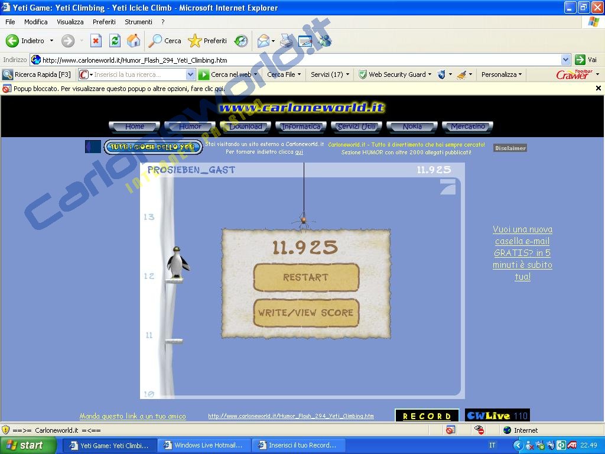Click the Nokia site navigation button

(x=412, y=127)
